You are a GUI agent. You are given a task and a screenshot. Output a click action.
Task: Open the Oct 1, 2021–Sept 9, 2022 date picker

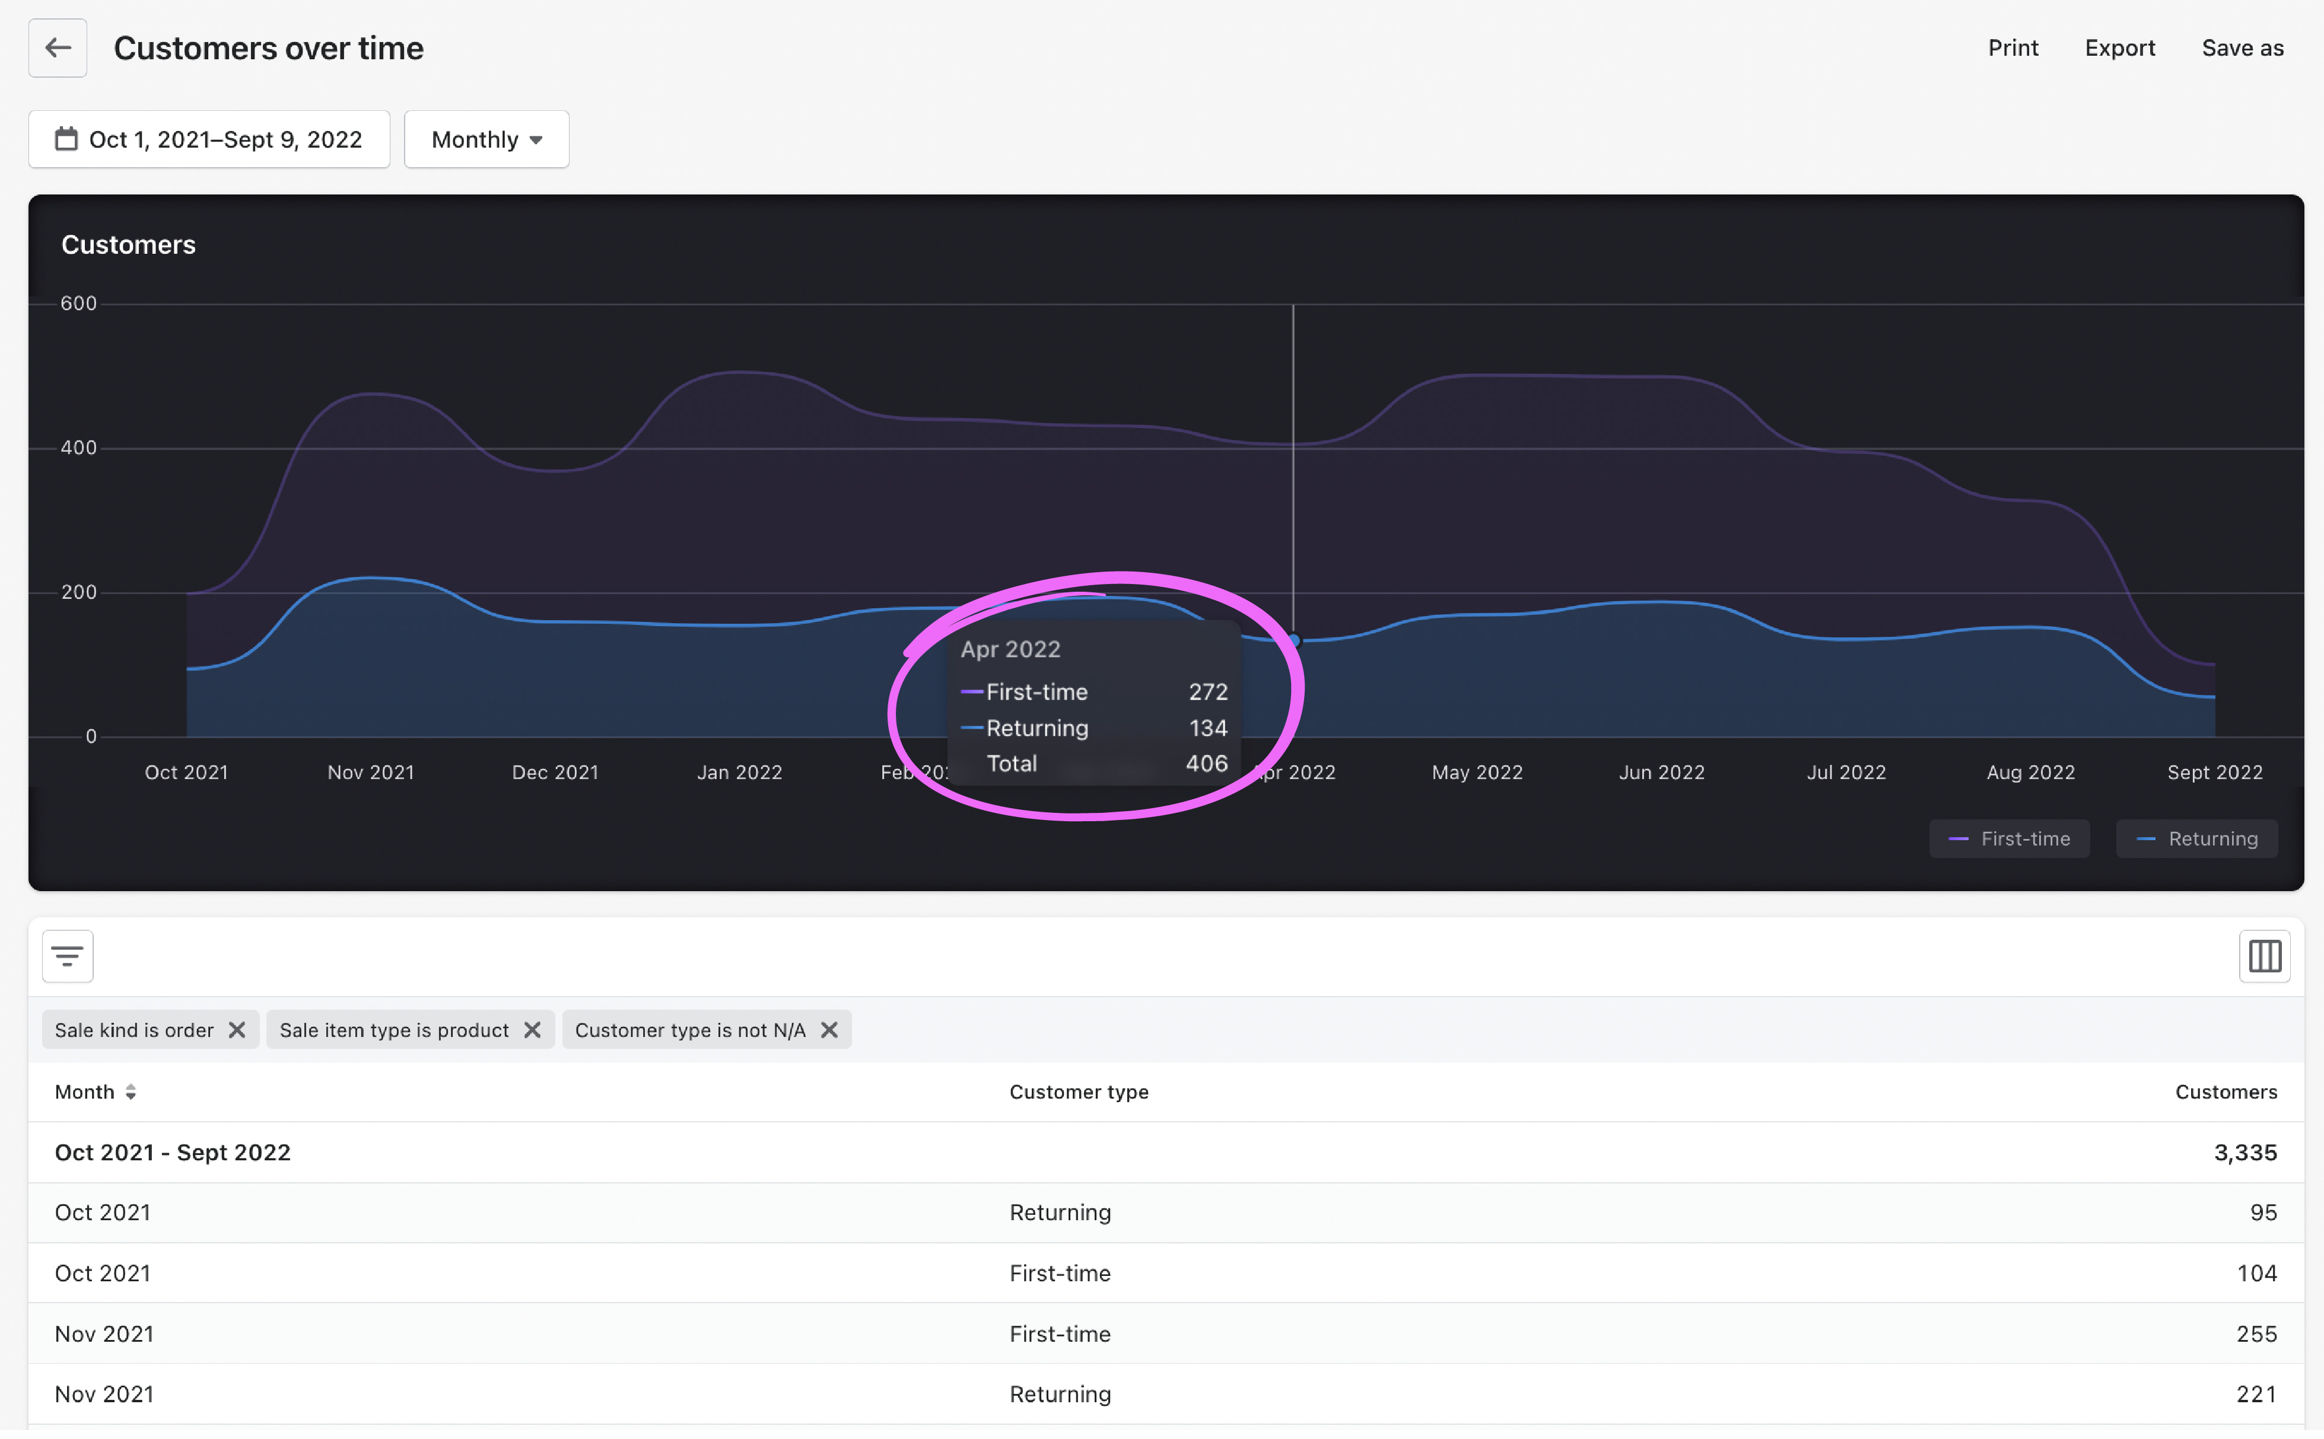click(209, 140)
